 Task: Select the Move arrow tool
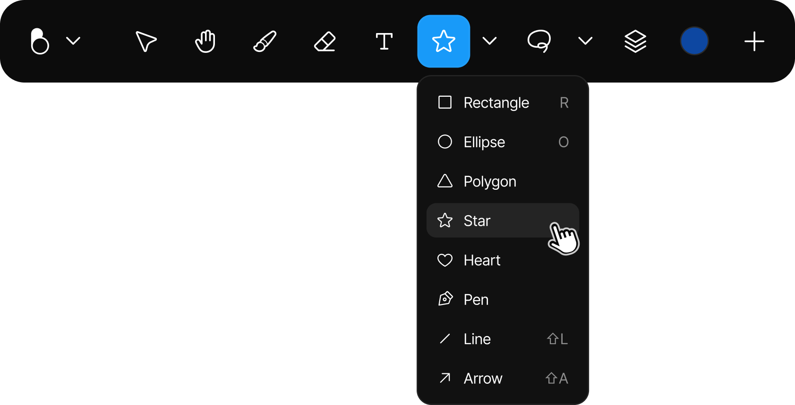(x=145, y=41)
